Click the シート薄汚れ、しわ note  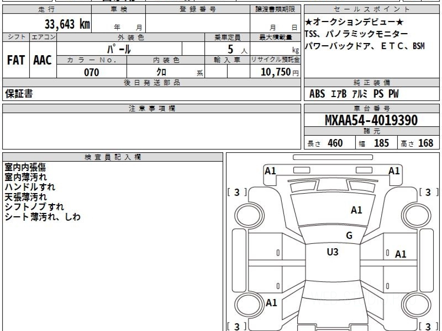point(42,217)
